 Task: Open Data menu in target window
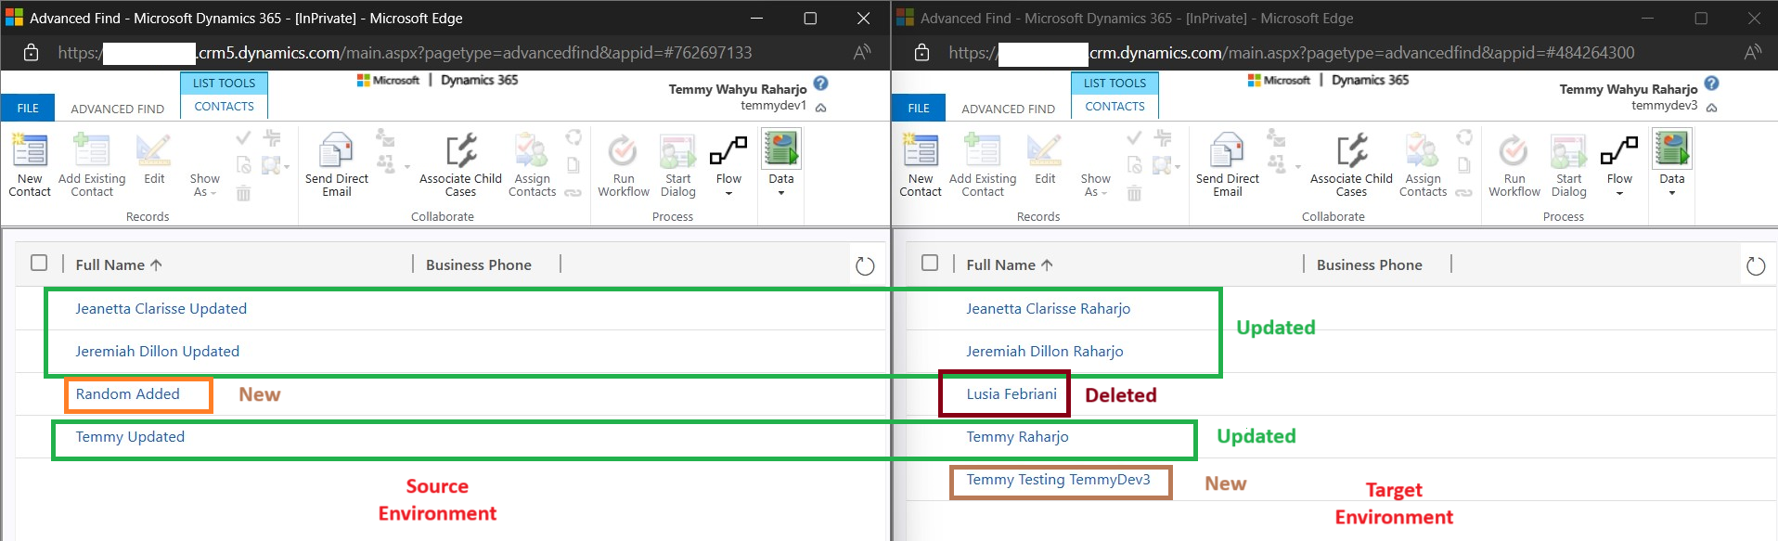click(1672, 163)
